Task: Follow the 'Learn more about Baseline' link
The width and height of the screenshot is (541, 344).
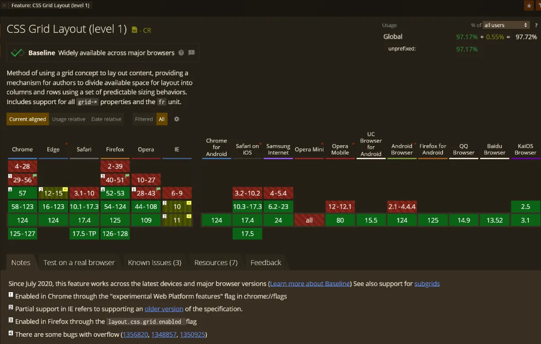Action: pyautogui.click(x=310, y=284)
